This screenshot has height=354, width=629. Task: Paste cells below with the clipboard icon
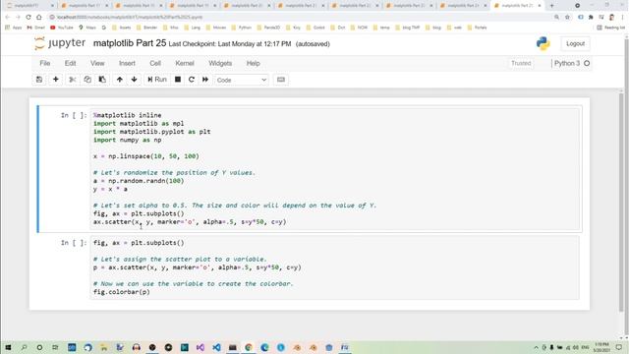pyautogui.click(x=102, y=80)
